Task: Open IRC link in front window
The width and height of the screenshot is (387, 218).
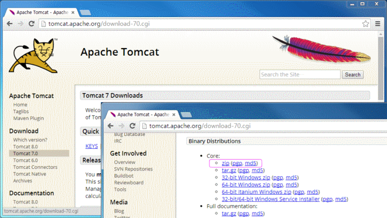Action: coord(118,141)
